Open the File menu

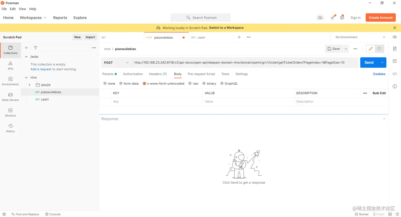point(4,9)
